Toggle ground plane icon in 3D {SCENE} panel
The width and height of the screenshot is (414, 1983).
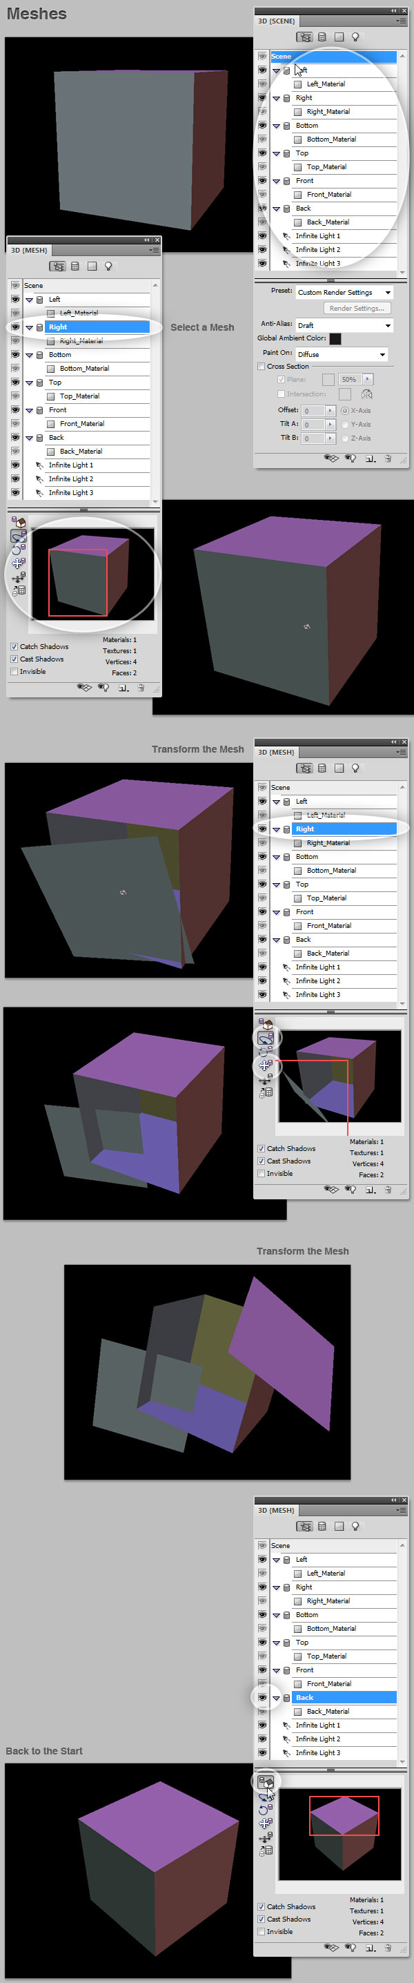pos(331,458)
